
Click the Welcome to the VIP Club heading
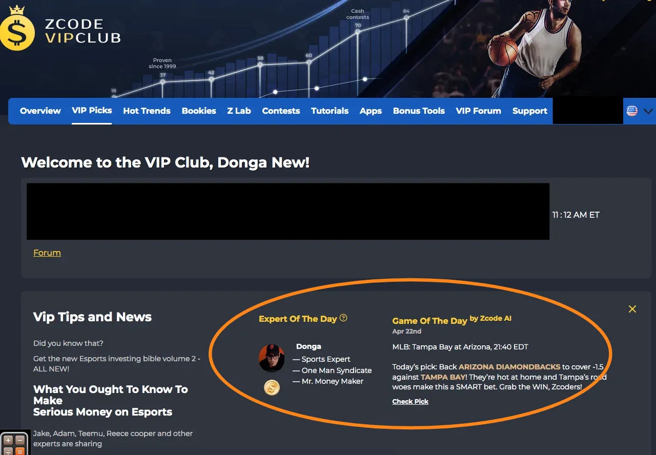[x=165, y=163]
